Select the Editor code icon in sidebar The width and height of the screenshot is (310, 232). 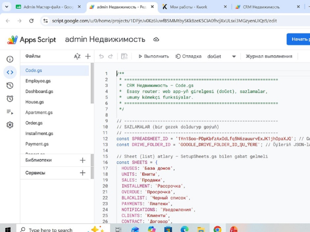point(10,72)
